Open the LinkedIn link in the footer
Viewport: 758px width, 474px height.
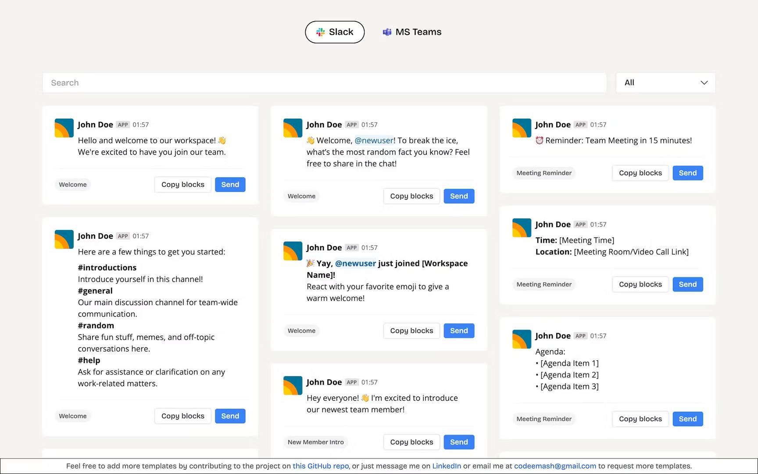click(x=447, y=466)
